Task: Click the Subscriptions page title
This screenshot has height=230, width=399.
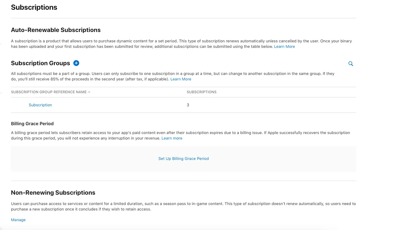Action: pos(34,7)
